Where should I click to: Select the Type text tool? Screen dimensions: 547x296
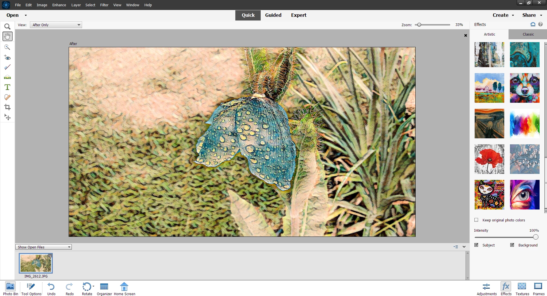pos(7,87)
